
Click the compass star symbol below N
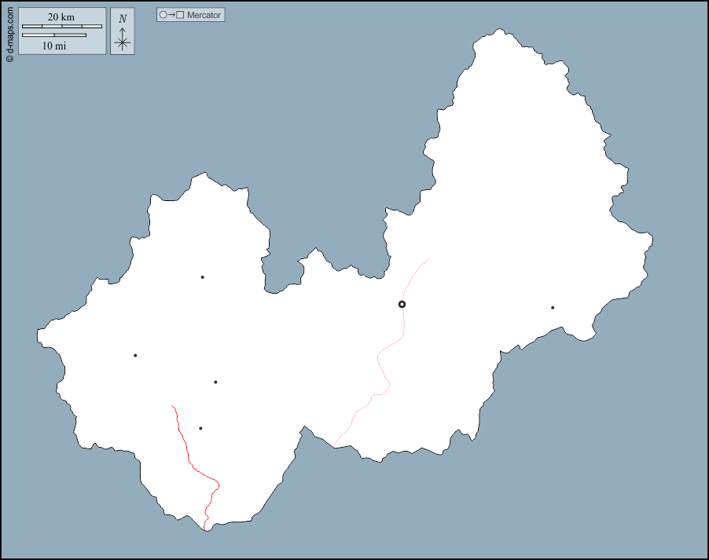(122, 42)
